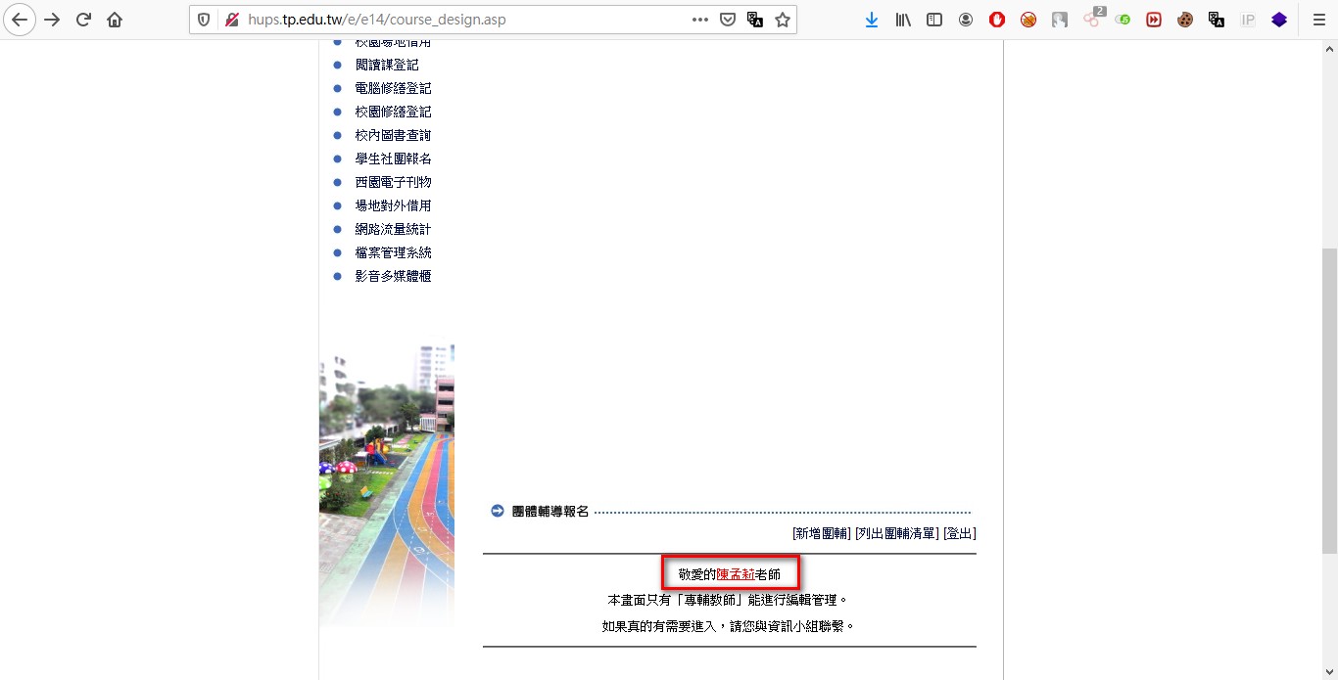Viewport: 1338px width, 680px height.
Task: Open 網路流量統計 link
Action: (x=393, y=229)
